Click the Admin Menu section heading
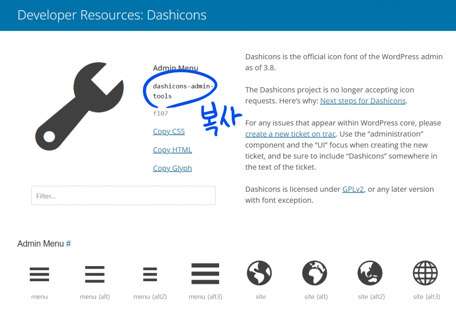 41,243
